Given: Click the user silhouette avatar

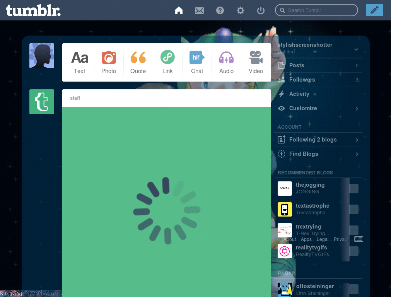Looking at the screenshot, I should point(42,56).
